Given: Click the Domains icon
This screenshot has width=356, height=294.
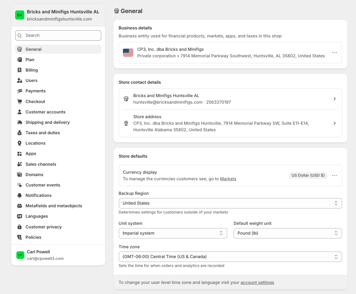Looking at the screenshot, I should coord(20,175).
